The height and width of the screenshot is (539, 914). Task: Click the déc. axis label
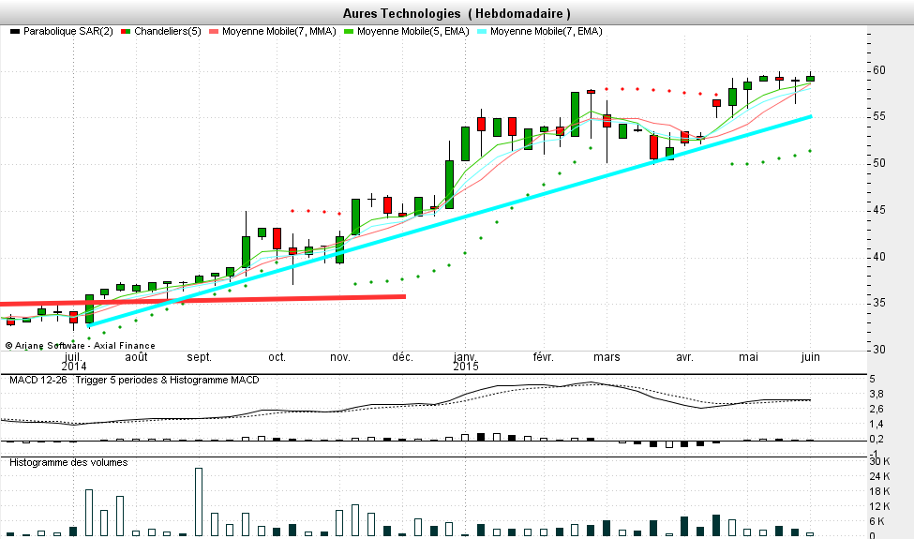[x=403, y=357]
